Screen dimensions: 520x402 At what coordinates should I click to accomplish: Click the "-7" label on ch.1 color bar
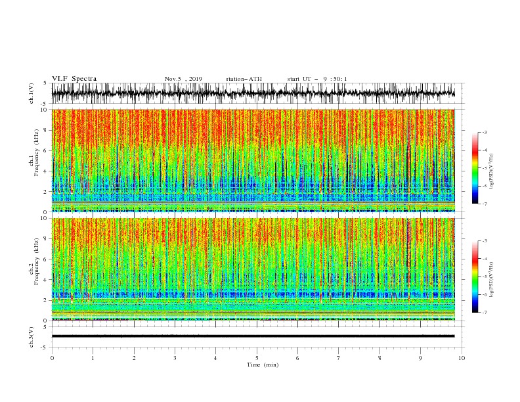click(x=485, y=204)
